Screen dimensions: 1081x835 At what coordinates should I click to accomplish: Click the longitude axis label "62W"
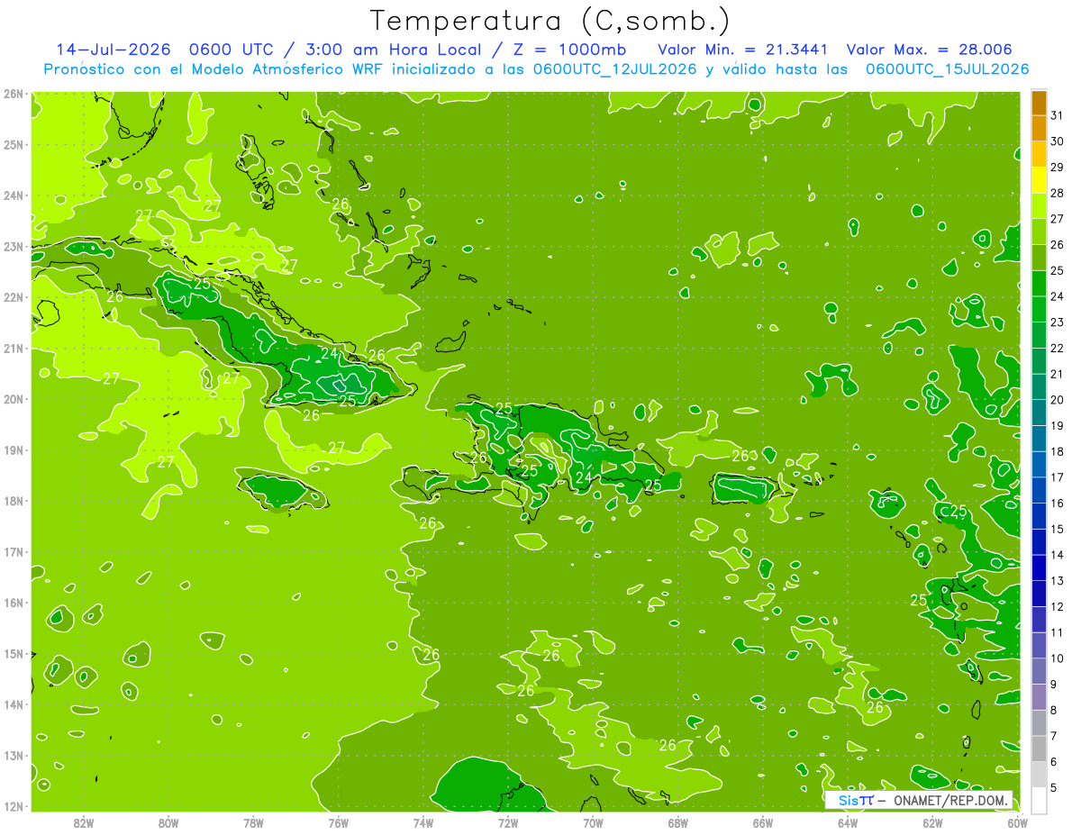click(x=932, y=821)
